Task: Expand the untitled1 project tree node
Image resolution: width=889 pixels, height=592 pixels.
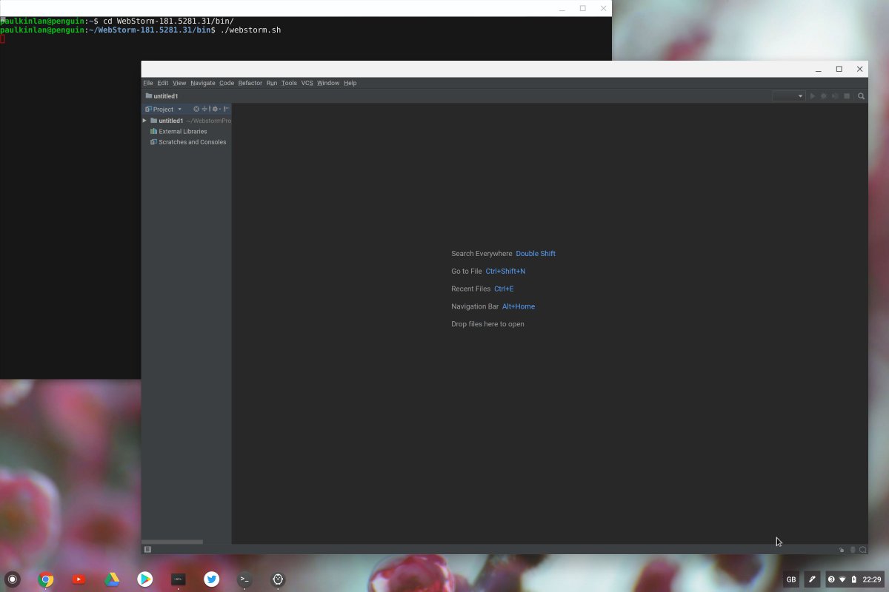Action: (144, 121)
